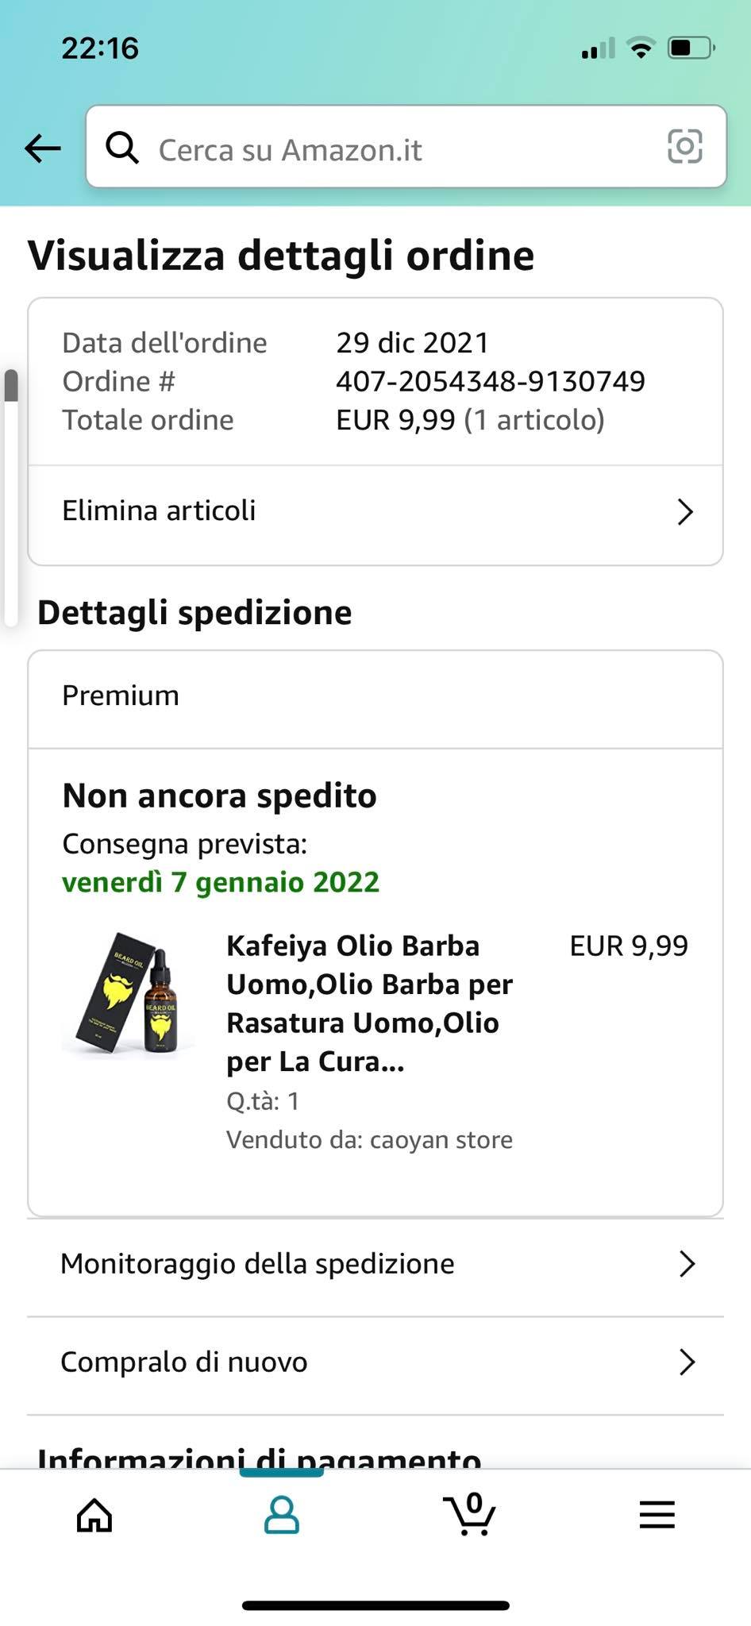Tap the search magnifying glass icon
The height and width of the screenshot is (1626, 751).
(122, 148)
